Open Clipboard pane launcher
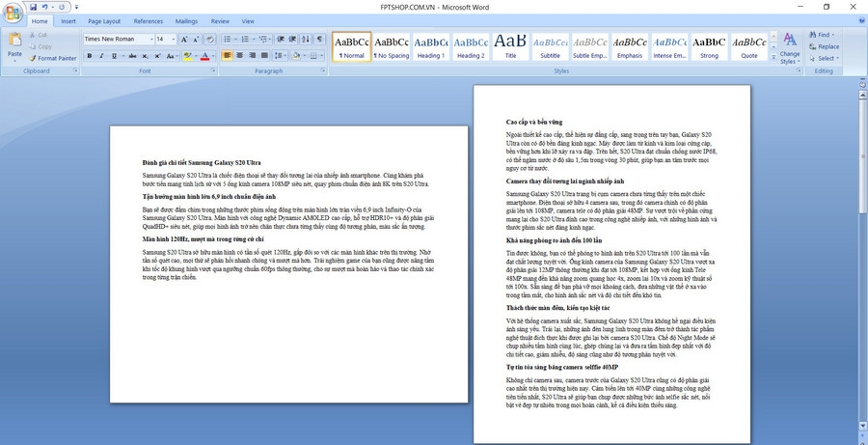This screenshot has width=868, height=445. [x=76, y=70]
